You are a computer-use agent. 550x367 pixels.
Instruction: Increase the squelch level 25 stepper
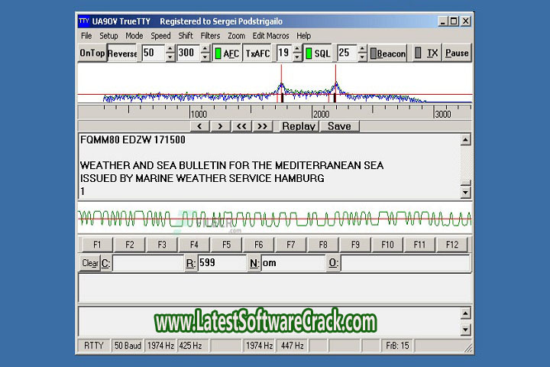point(362,49)
